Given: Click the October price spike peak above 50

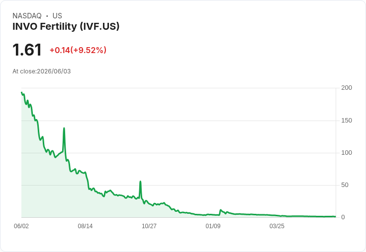Looking at the screenshot, I should (140, 182).
